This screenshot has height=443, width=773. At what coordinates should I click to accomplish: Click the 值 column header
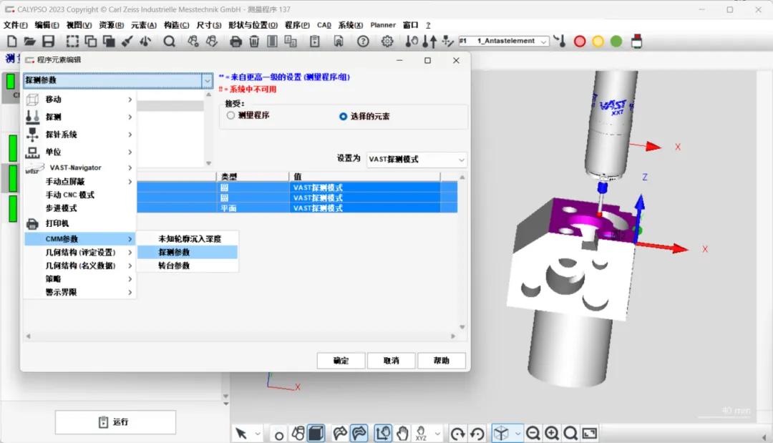364,176
